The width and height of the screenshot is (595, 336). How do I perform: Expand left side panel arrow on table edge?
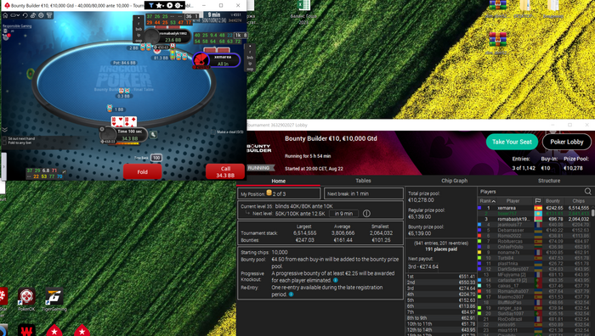click(3, 166)
